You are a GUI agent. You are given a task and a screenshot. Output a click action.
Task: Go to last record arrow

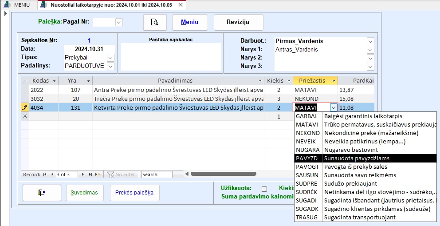[x=90, y=174]
